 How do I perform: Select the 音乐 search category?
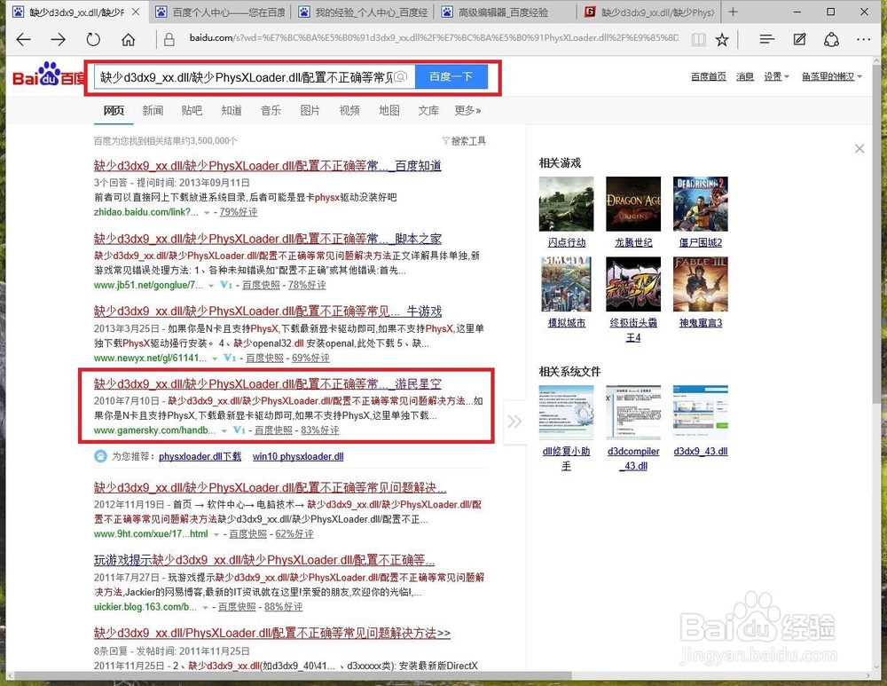(x=271, y=110)
